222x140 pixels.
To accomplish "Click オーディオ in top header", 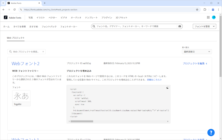I will (76, 18).
